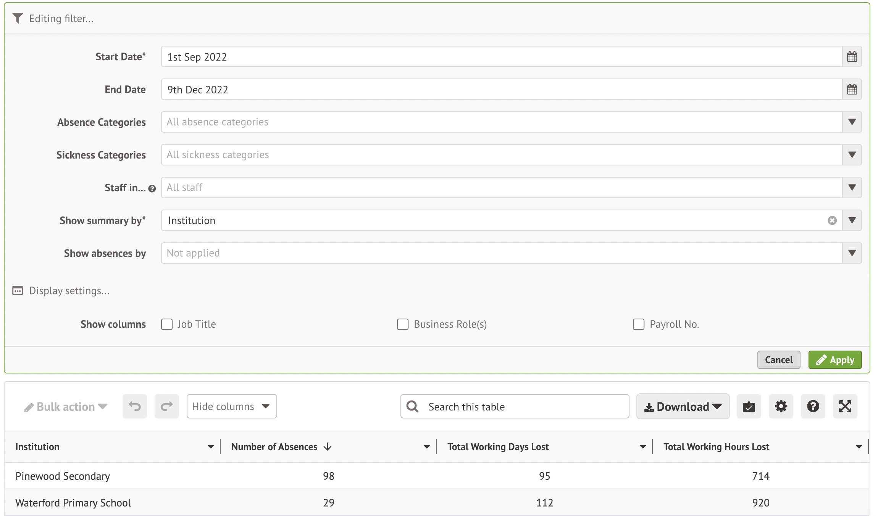Check the Payroll No. column option
This screenshot has width=878, height=516.
(x=639, y=324)
